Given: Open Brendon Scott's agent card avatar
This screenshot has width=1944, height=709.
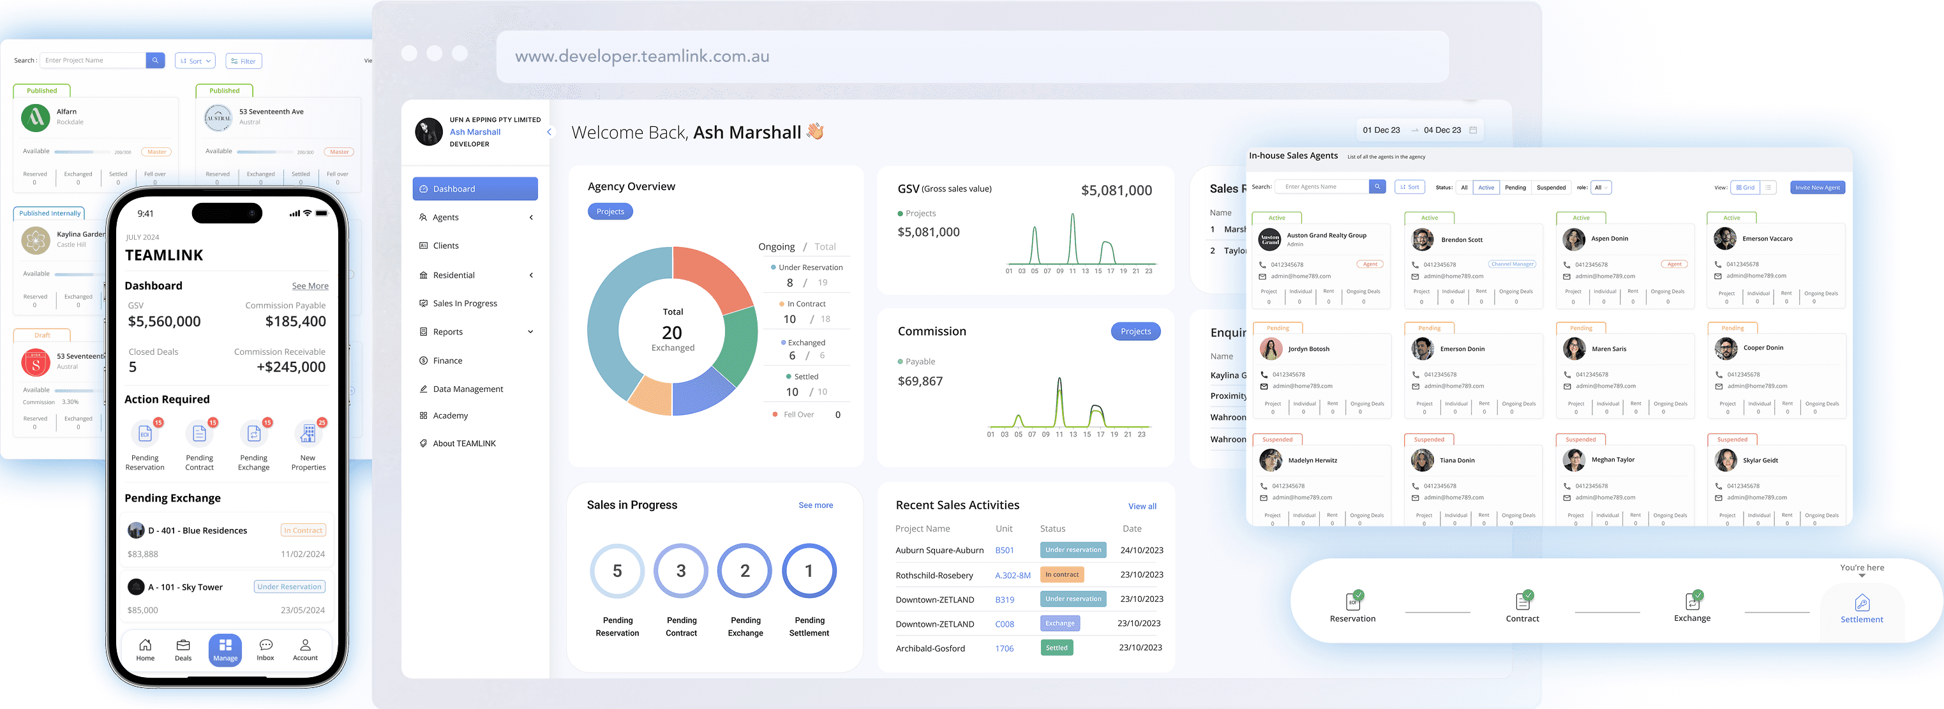Looking at the screenshot, I should 1423,240.
